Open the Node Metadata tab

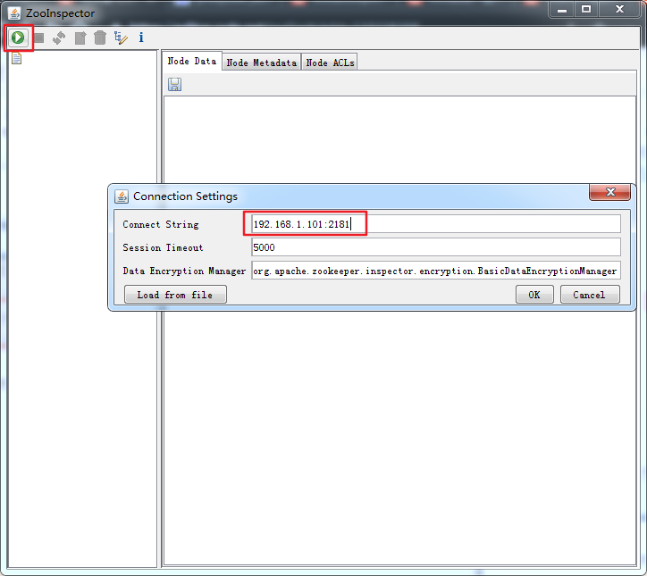[262, 63]
